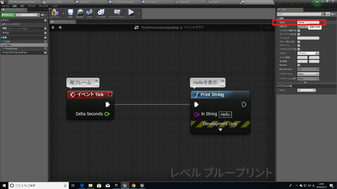Navigate back in graph history

tap(53, 28)
